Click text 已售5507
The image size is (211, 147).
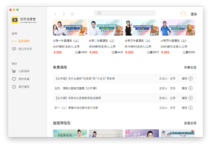tap(153, 52)
